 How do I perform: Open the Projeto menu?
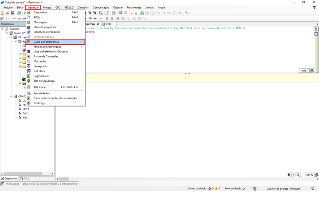point(47,7)
